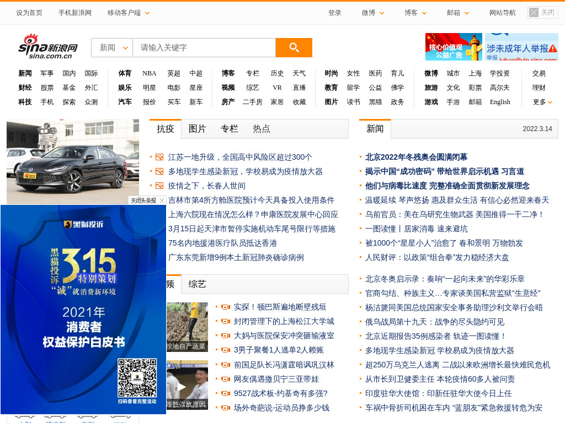Open headline 75名内地援港医疗队员抵达香港
The height and width of the screenshot is (423, 565).
pyautogui.click(x=222, y=243)
